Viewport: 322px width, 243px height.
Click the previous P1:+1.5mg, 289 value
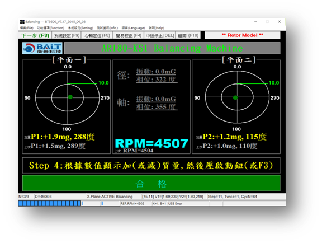tap(58, 146)
